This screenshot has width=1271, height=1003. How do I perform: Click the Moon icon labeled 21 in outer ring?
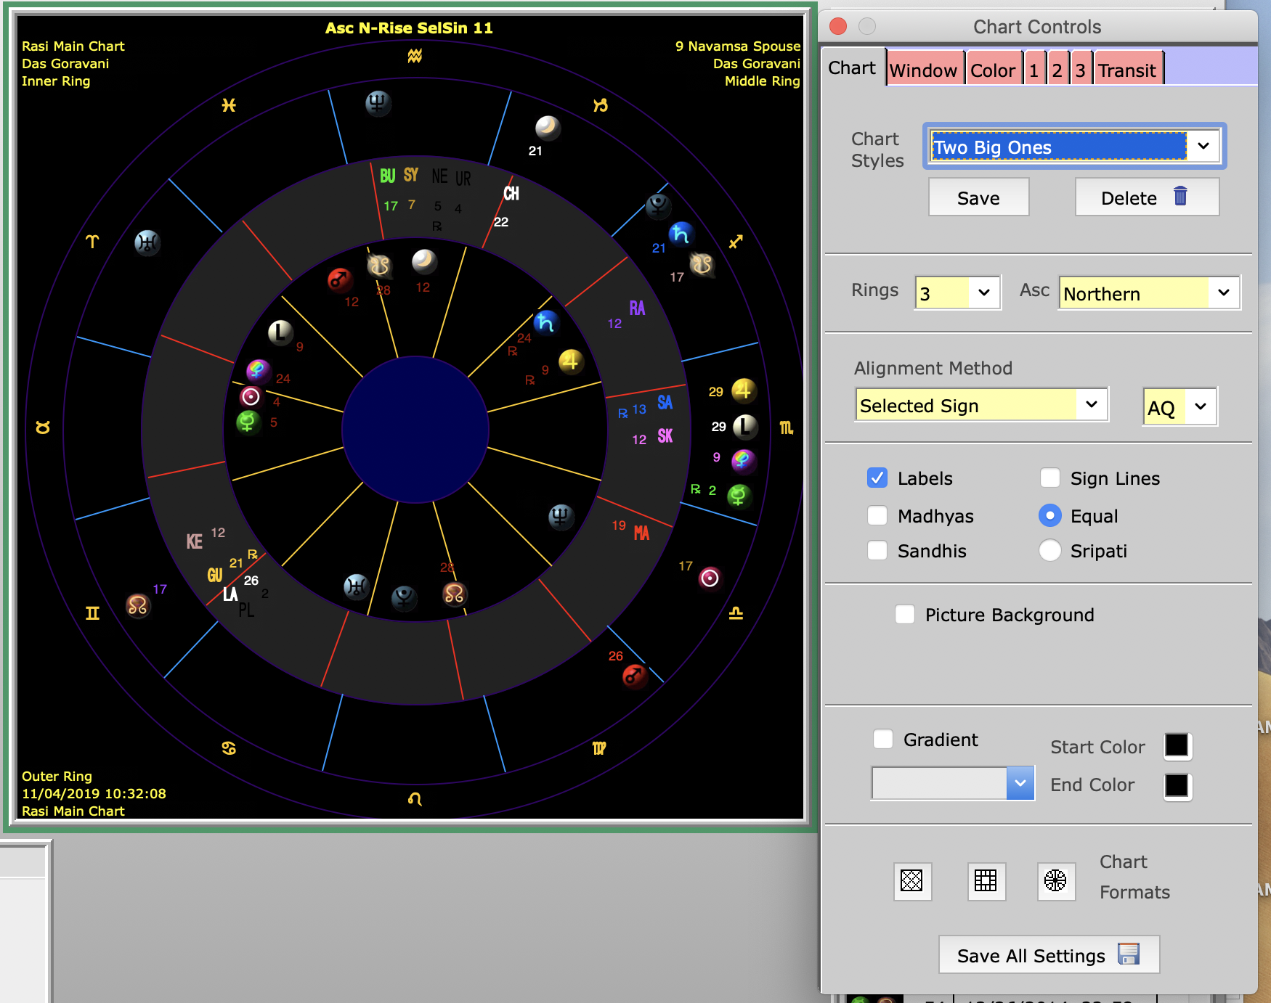[548, 128]
